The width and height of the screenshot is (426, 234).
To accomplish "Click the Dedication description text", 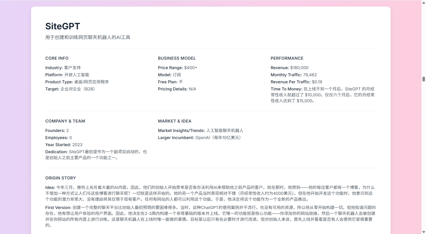I will [x=96, y=155].
